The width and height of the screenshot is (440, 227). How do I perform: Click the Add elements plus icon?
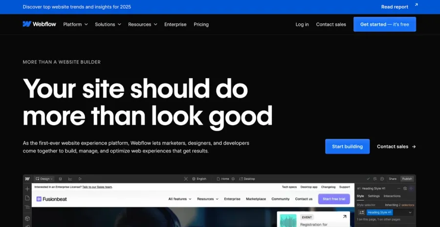27,189
